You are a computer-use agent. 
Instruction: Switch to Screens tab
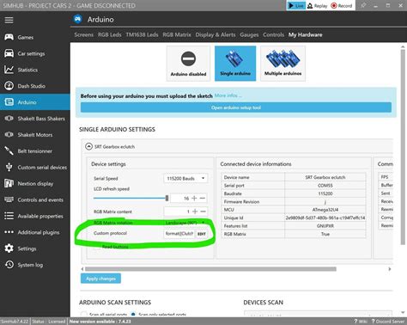[84, 34]
